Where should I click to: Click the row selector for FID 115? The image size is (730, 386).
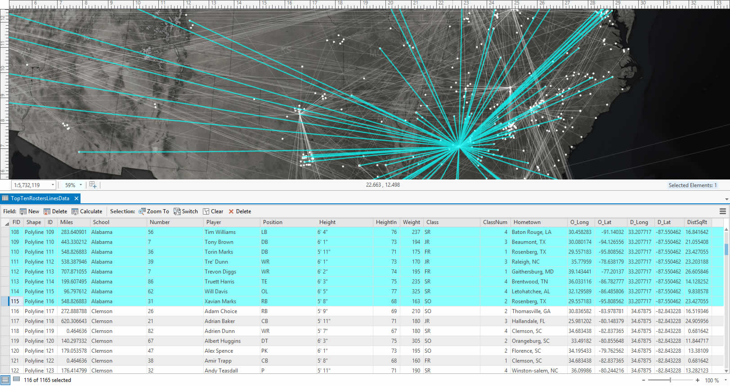click(5, 301)
